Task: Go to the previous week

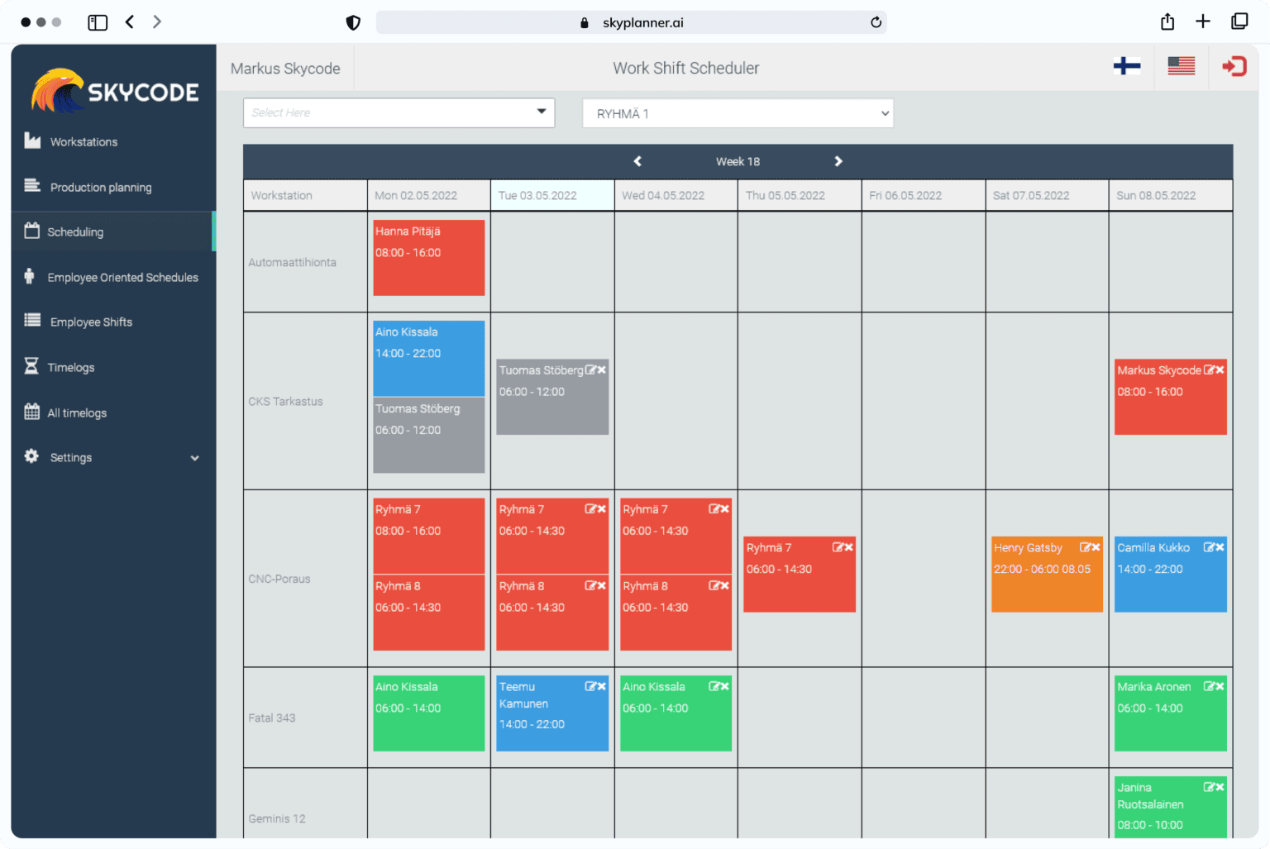Action: click(x=637, y=161)
